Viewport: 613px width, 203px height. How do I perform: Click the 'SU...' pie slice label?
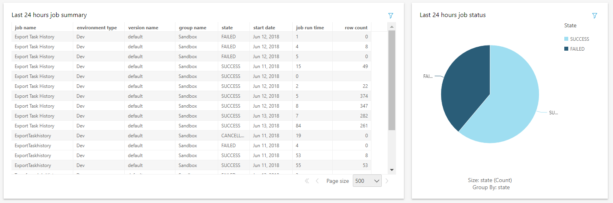pyautogui.click(x=553, y=113)
